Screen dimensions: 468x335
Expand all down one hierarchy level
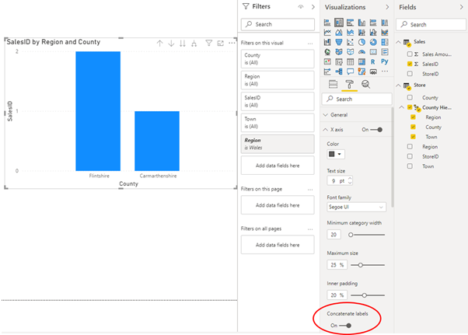pos(194,44)
